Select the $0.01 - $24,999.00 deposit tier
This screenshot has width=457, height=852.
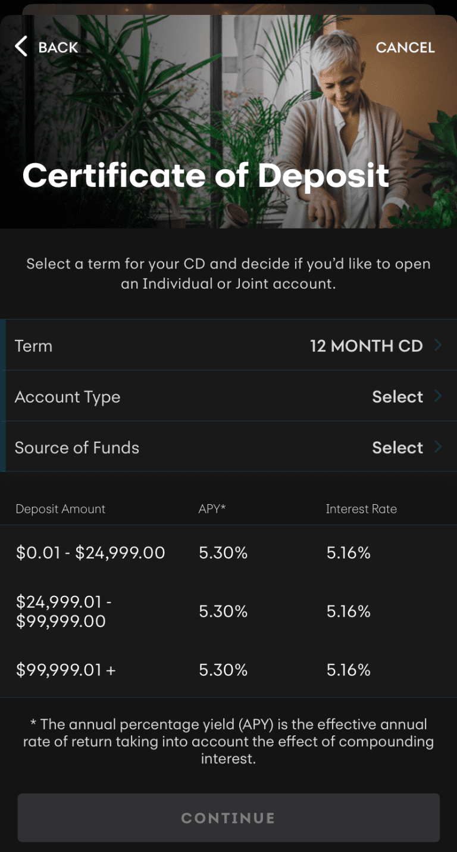pyautogui.click(x=90, y=552)
